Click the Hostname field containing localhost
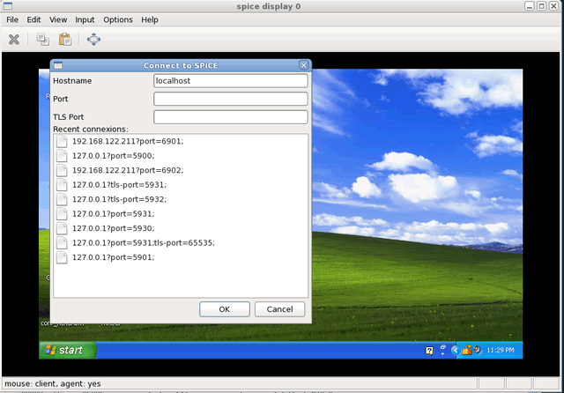564x393 pixels. 231,80
